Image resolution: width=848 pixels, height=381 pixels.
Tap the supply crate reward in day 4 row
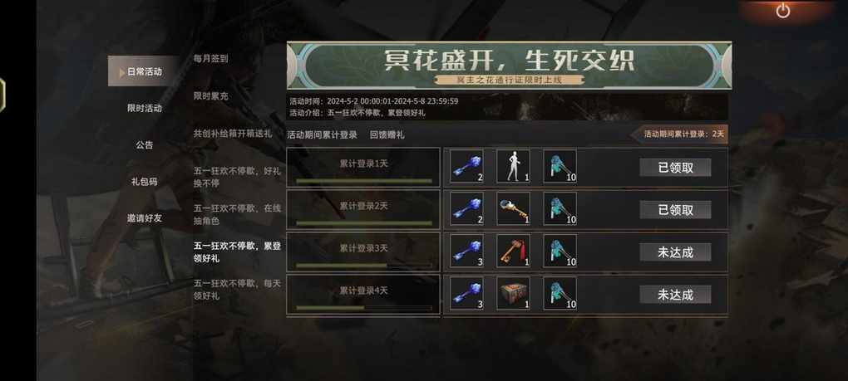click(x=513, y=294)
